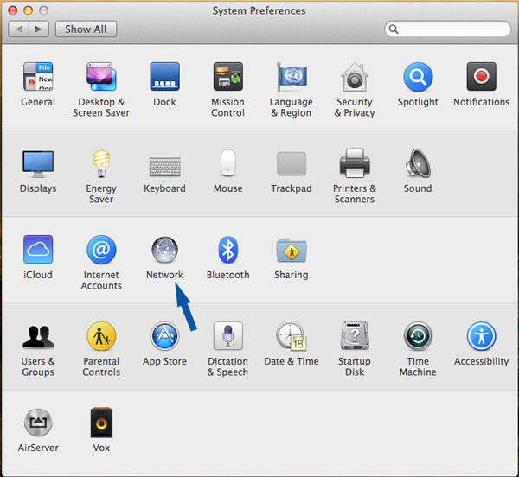519x477 pixels.
Task: Open Dictation & Speech microphone icon
Action: (228, 336)
